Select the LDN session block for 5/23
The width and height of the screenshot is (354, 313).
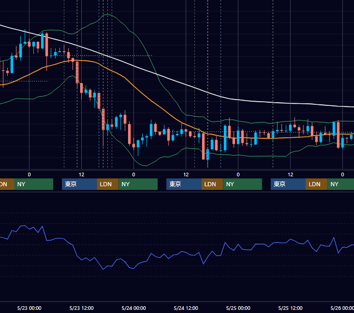[107, 184]
